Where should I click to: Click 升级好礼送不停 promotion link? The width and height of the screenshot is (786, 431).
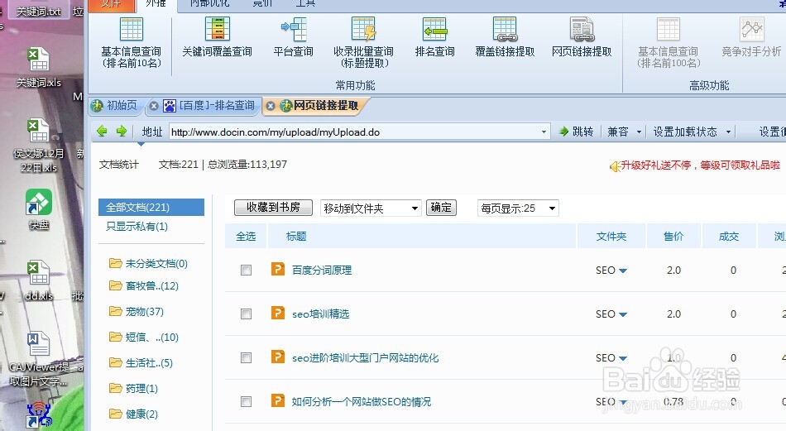pos(700,165)
